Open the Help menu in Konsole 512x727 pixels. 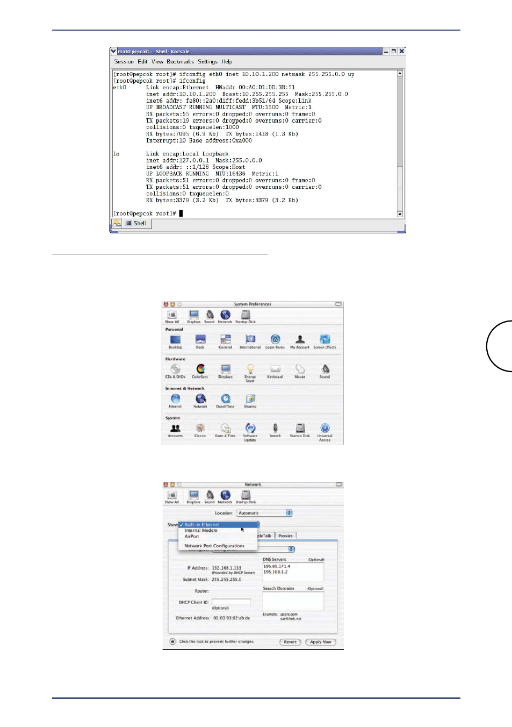[227, 62]
